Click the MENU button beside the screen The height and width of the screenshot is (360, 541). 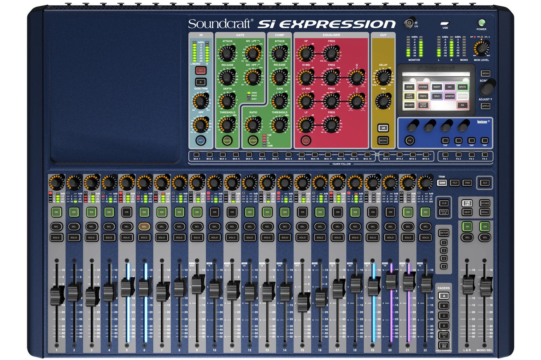pyautogui.click(x=486, y=74)
